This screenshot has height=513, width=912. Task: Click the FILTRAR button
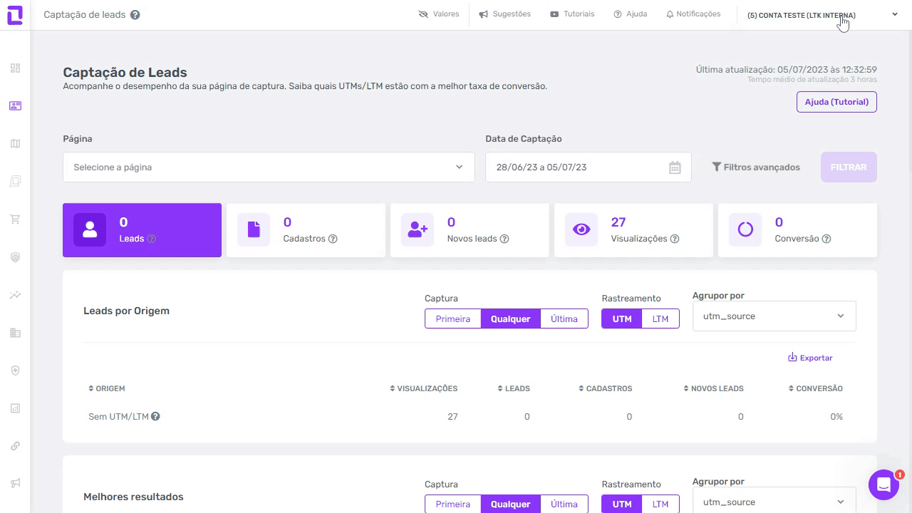click(849, 167)
